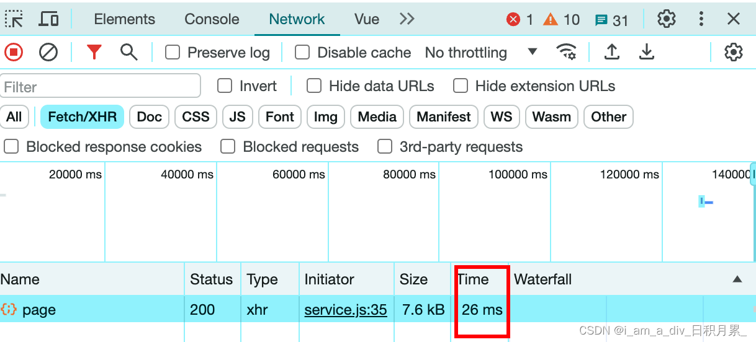The width and height of the screenshot is (756, 342).
Task: Filter requests by CSS
Action: pyautogui.click(x=196, y=116)
